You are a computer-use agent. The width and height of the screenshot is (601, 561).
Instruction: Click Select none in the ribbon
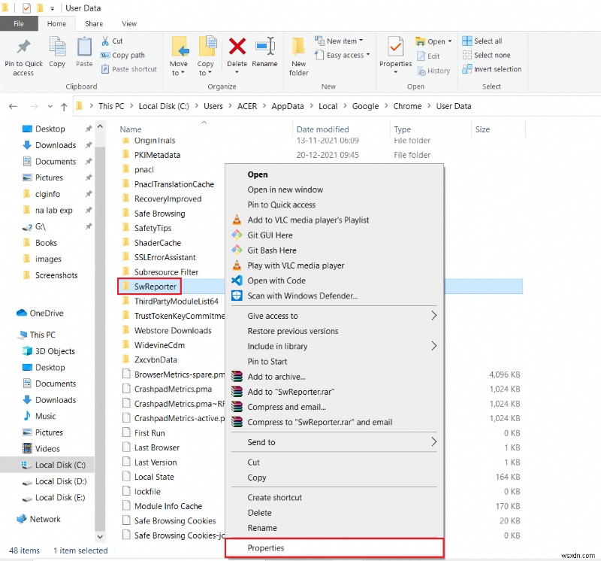click(x=489, y=55)
